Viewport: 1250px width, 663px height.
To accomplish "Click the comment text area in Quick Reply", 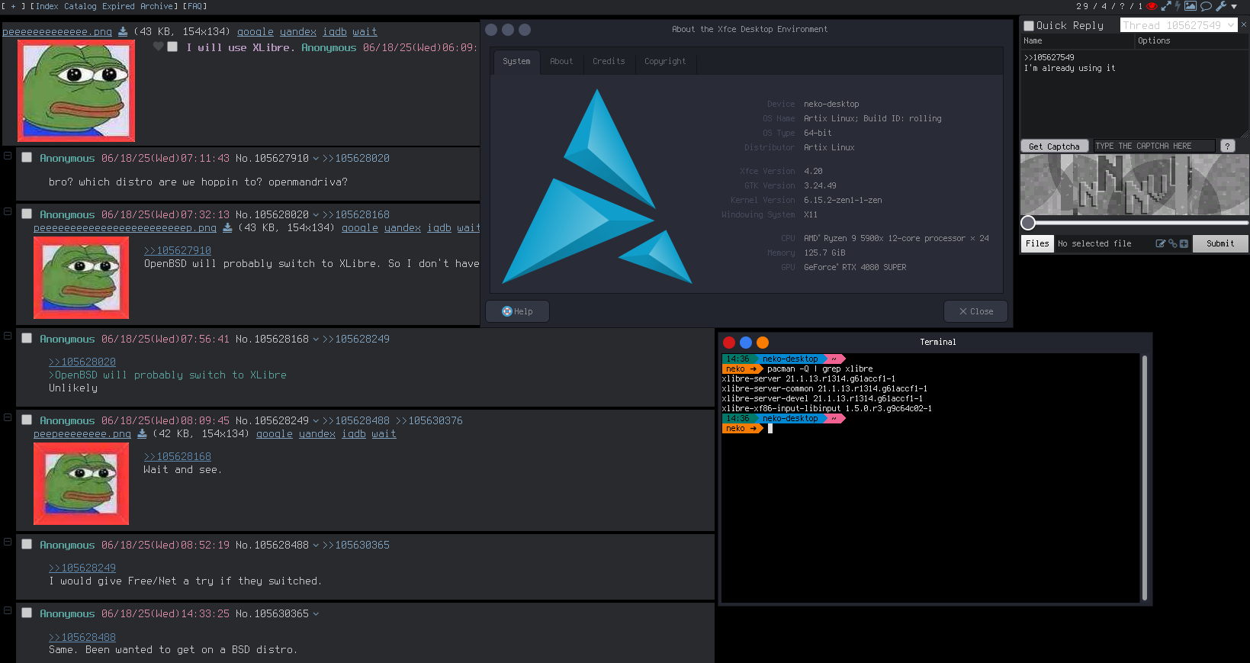I will 1134,93.
